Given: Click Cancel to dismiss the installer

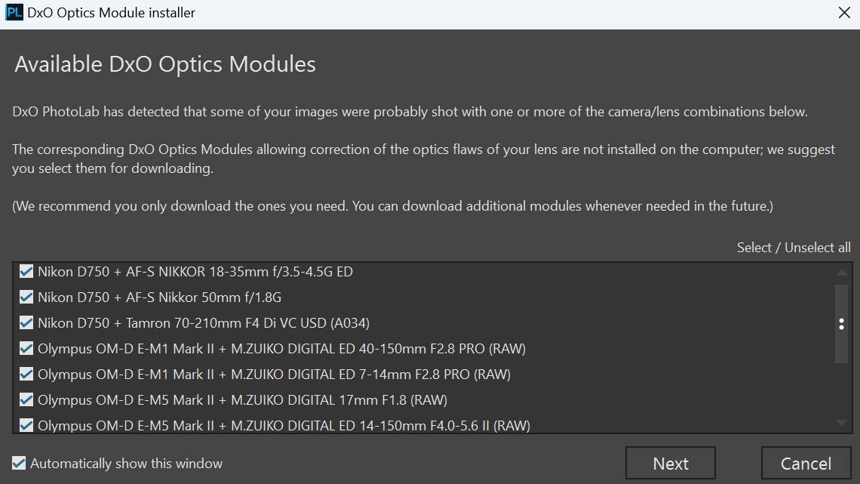Looking at the screenshot, I should [x=806, y=463].
